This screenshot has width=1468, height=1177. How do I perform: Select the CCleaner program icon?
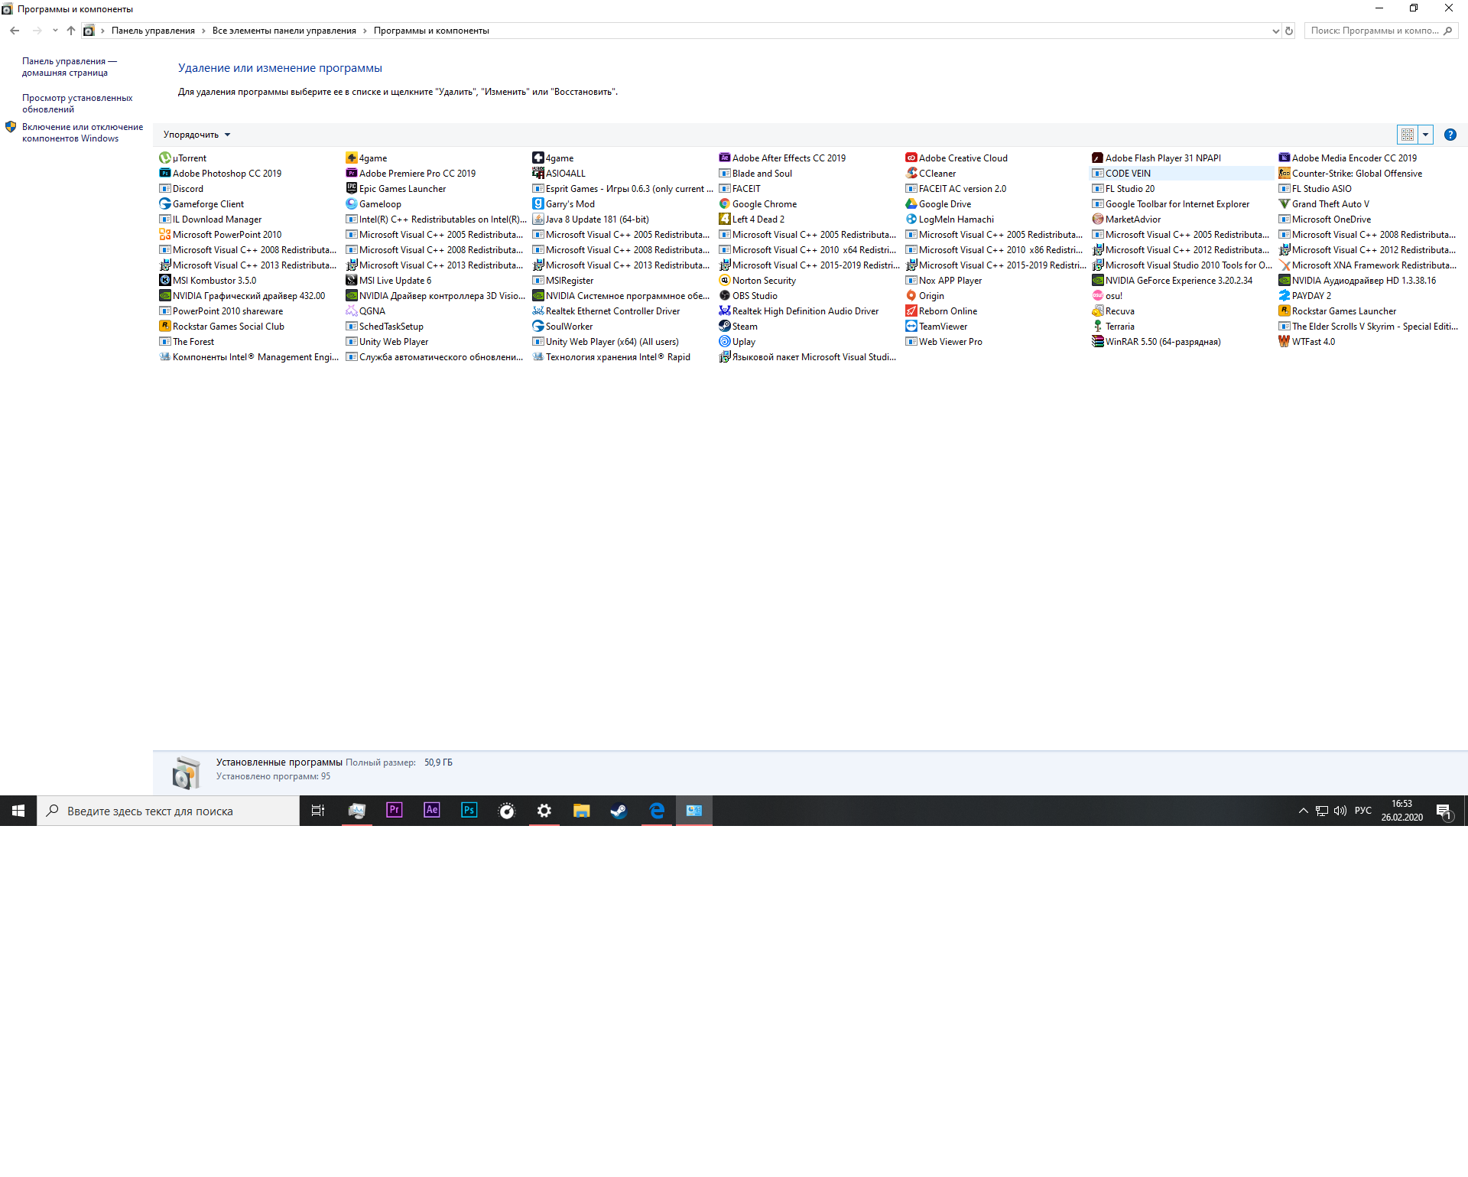click(x=911, y=174)
